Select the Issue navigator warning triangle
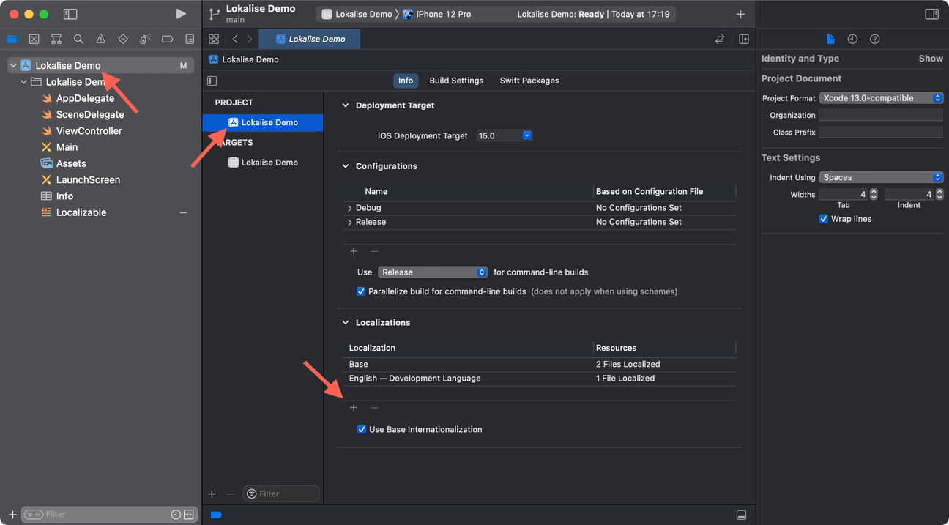 tap(100, 39)
